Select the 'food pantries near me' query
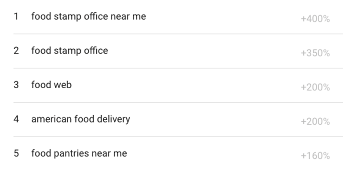Viewport: 343px width, 170px height. point(79,153)
